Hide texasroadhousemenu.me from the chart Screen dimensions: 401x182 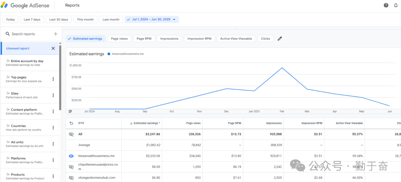coord(71,156)
